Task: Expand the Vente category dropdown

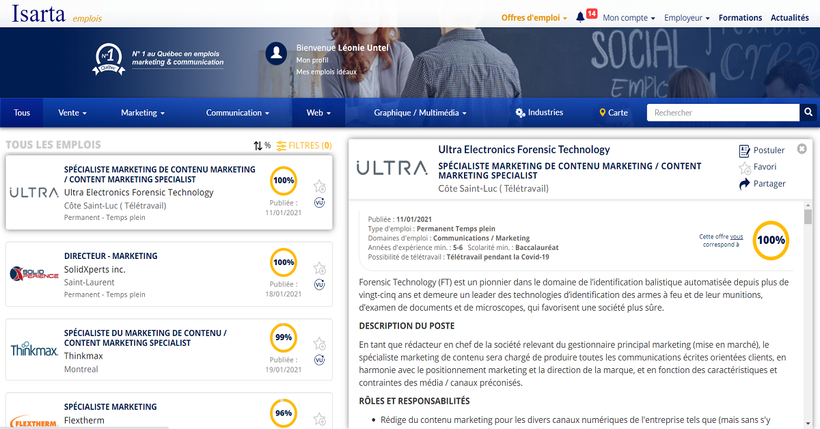Action: (x=72, y=113)
